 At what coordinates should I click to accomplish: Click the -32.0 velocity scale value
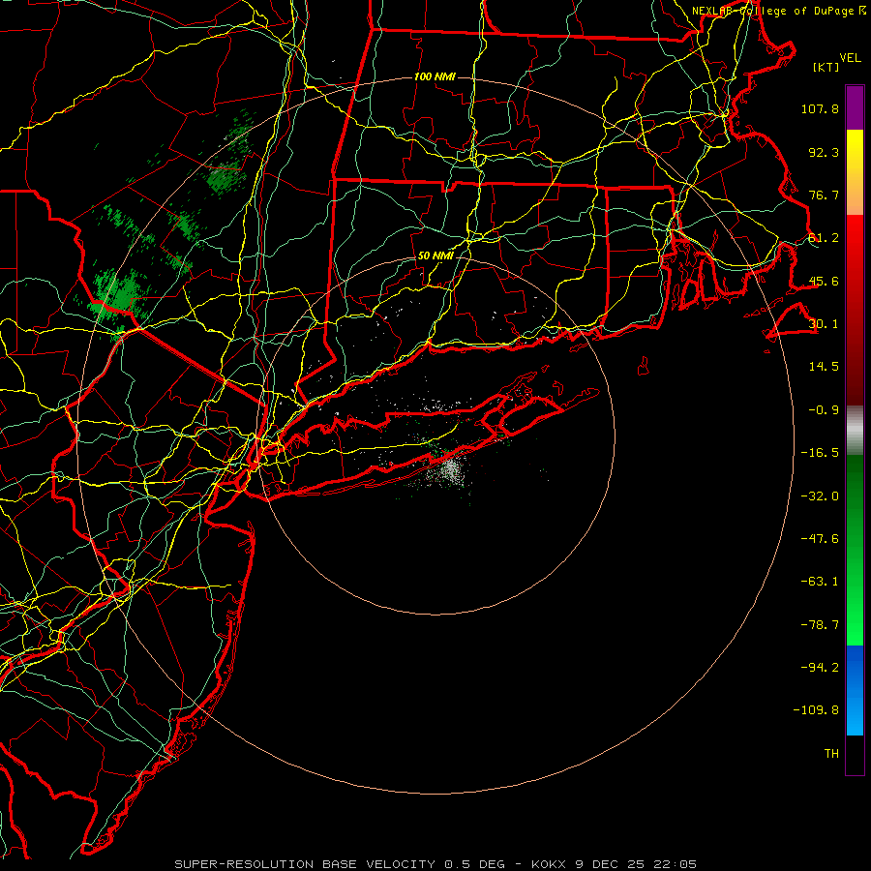point(820,496)
